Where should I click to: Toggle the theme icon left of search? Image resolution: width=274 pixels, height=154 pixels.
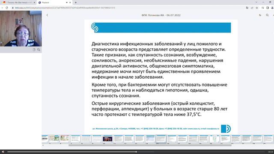click(x=260, y=15)
